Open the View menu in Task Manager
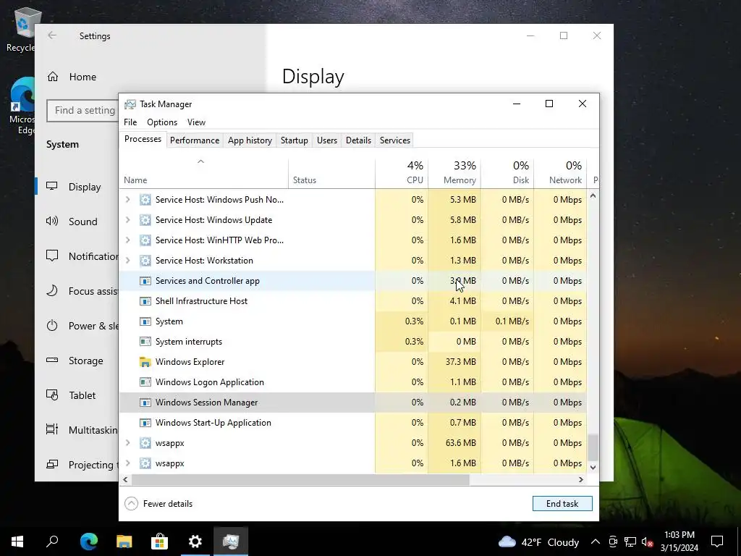The image size is (741, 556). click(196, 122)
